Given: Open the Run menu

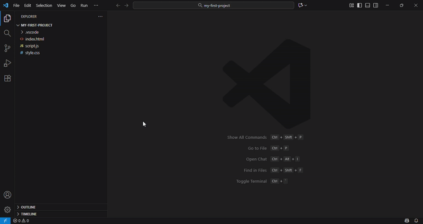Looking at the screenshot, I should tap(84, 5).
